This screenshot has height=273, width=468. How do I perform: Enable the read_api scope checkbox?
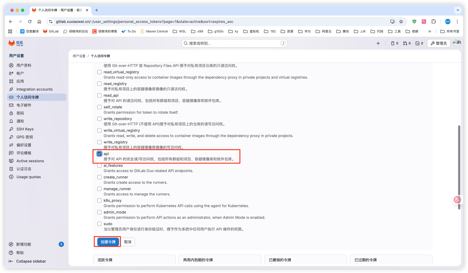[99, 95]
